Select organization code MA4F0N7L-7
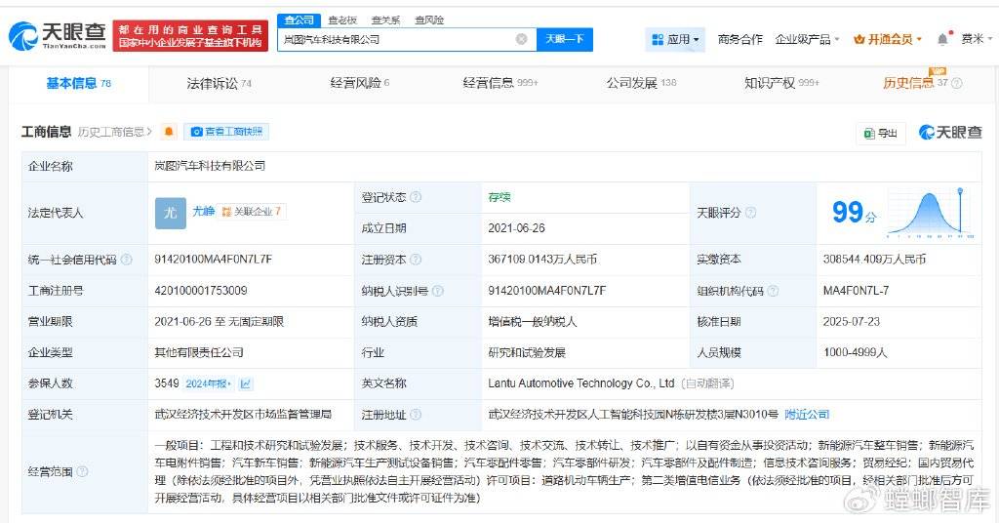 pyautogui.click(x=856, y=291)
